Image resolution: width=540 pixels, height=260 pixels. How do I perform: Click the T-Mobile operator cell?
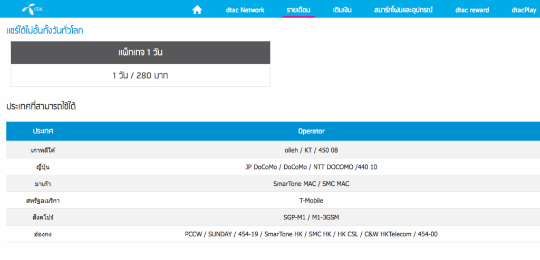pos(311,201)
